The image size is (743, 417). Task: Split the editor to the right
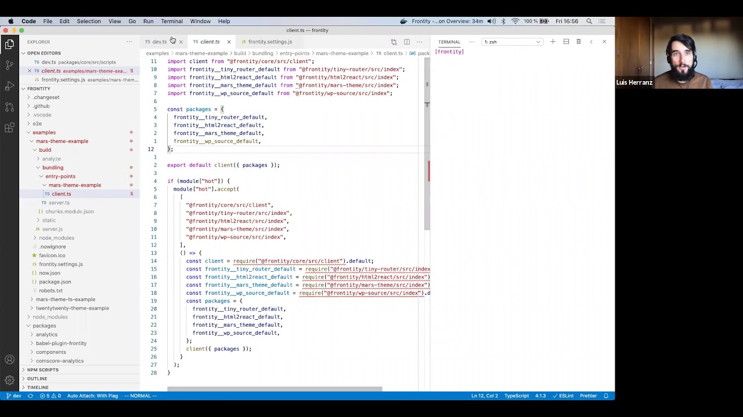point(406,42)
